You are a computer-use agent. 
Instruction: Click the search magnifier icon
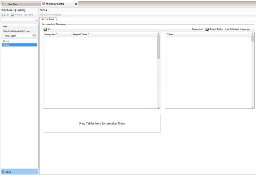[36, 20]
